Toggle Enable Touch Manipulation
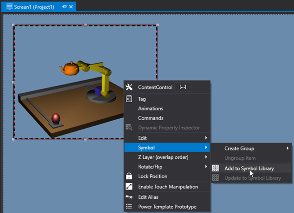The image size is (294, 213). [x=168, y=187]
